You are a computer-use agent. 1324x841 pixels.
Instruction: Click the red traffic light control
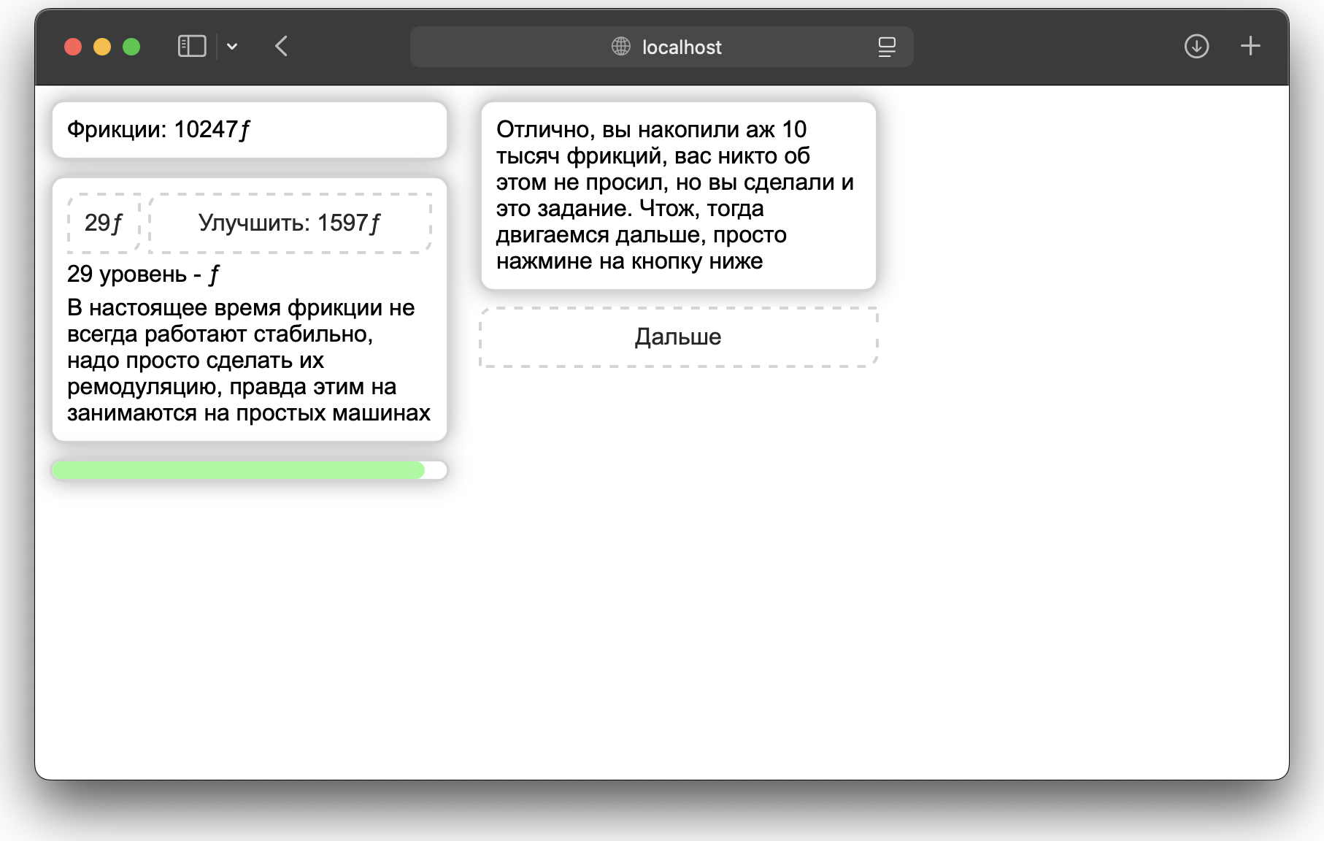72,46
